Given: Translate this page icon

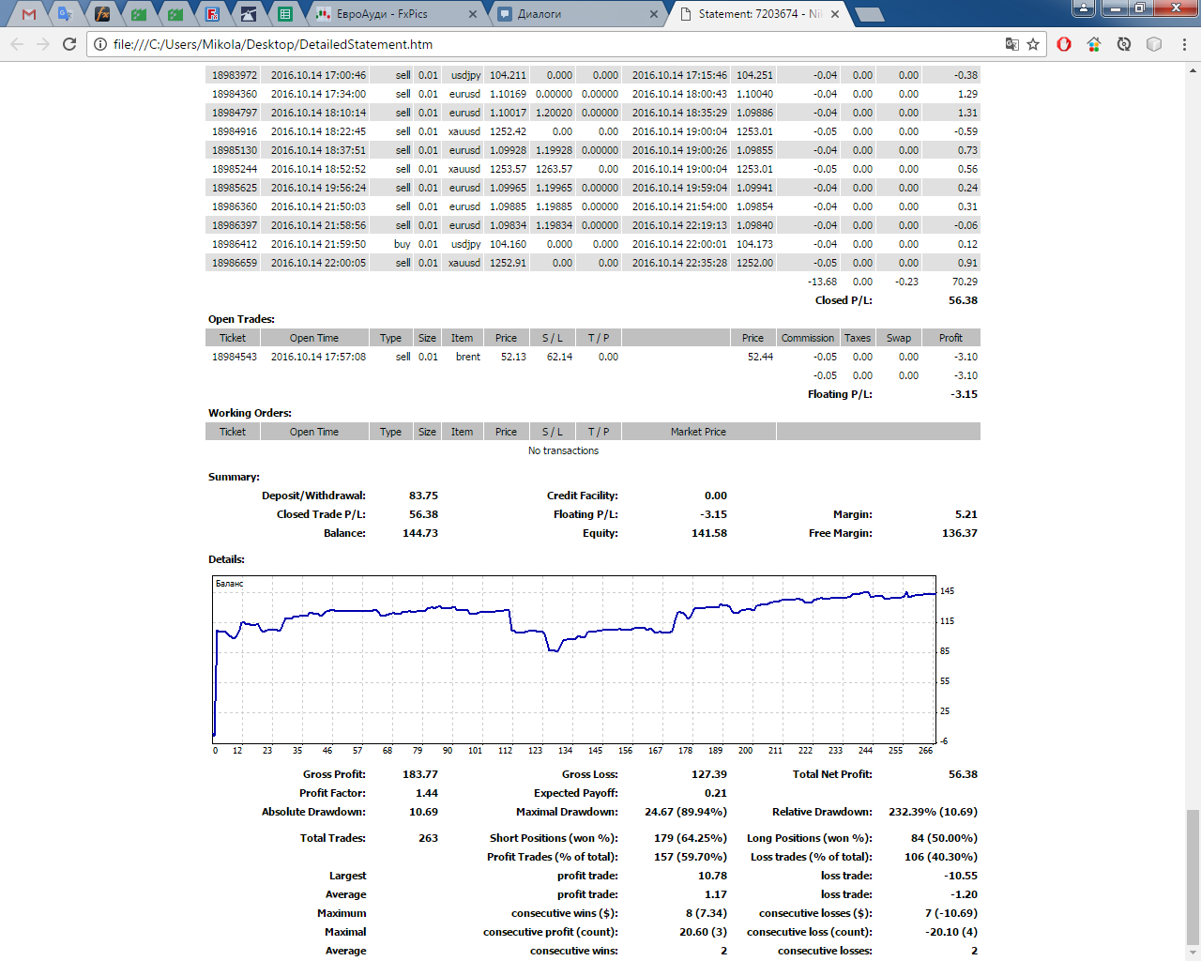Looking at the screenshot, I should pyautogui.click(x=1011, y=44).
